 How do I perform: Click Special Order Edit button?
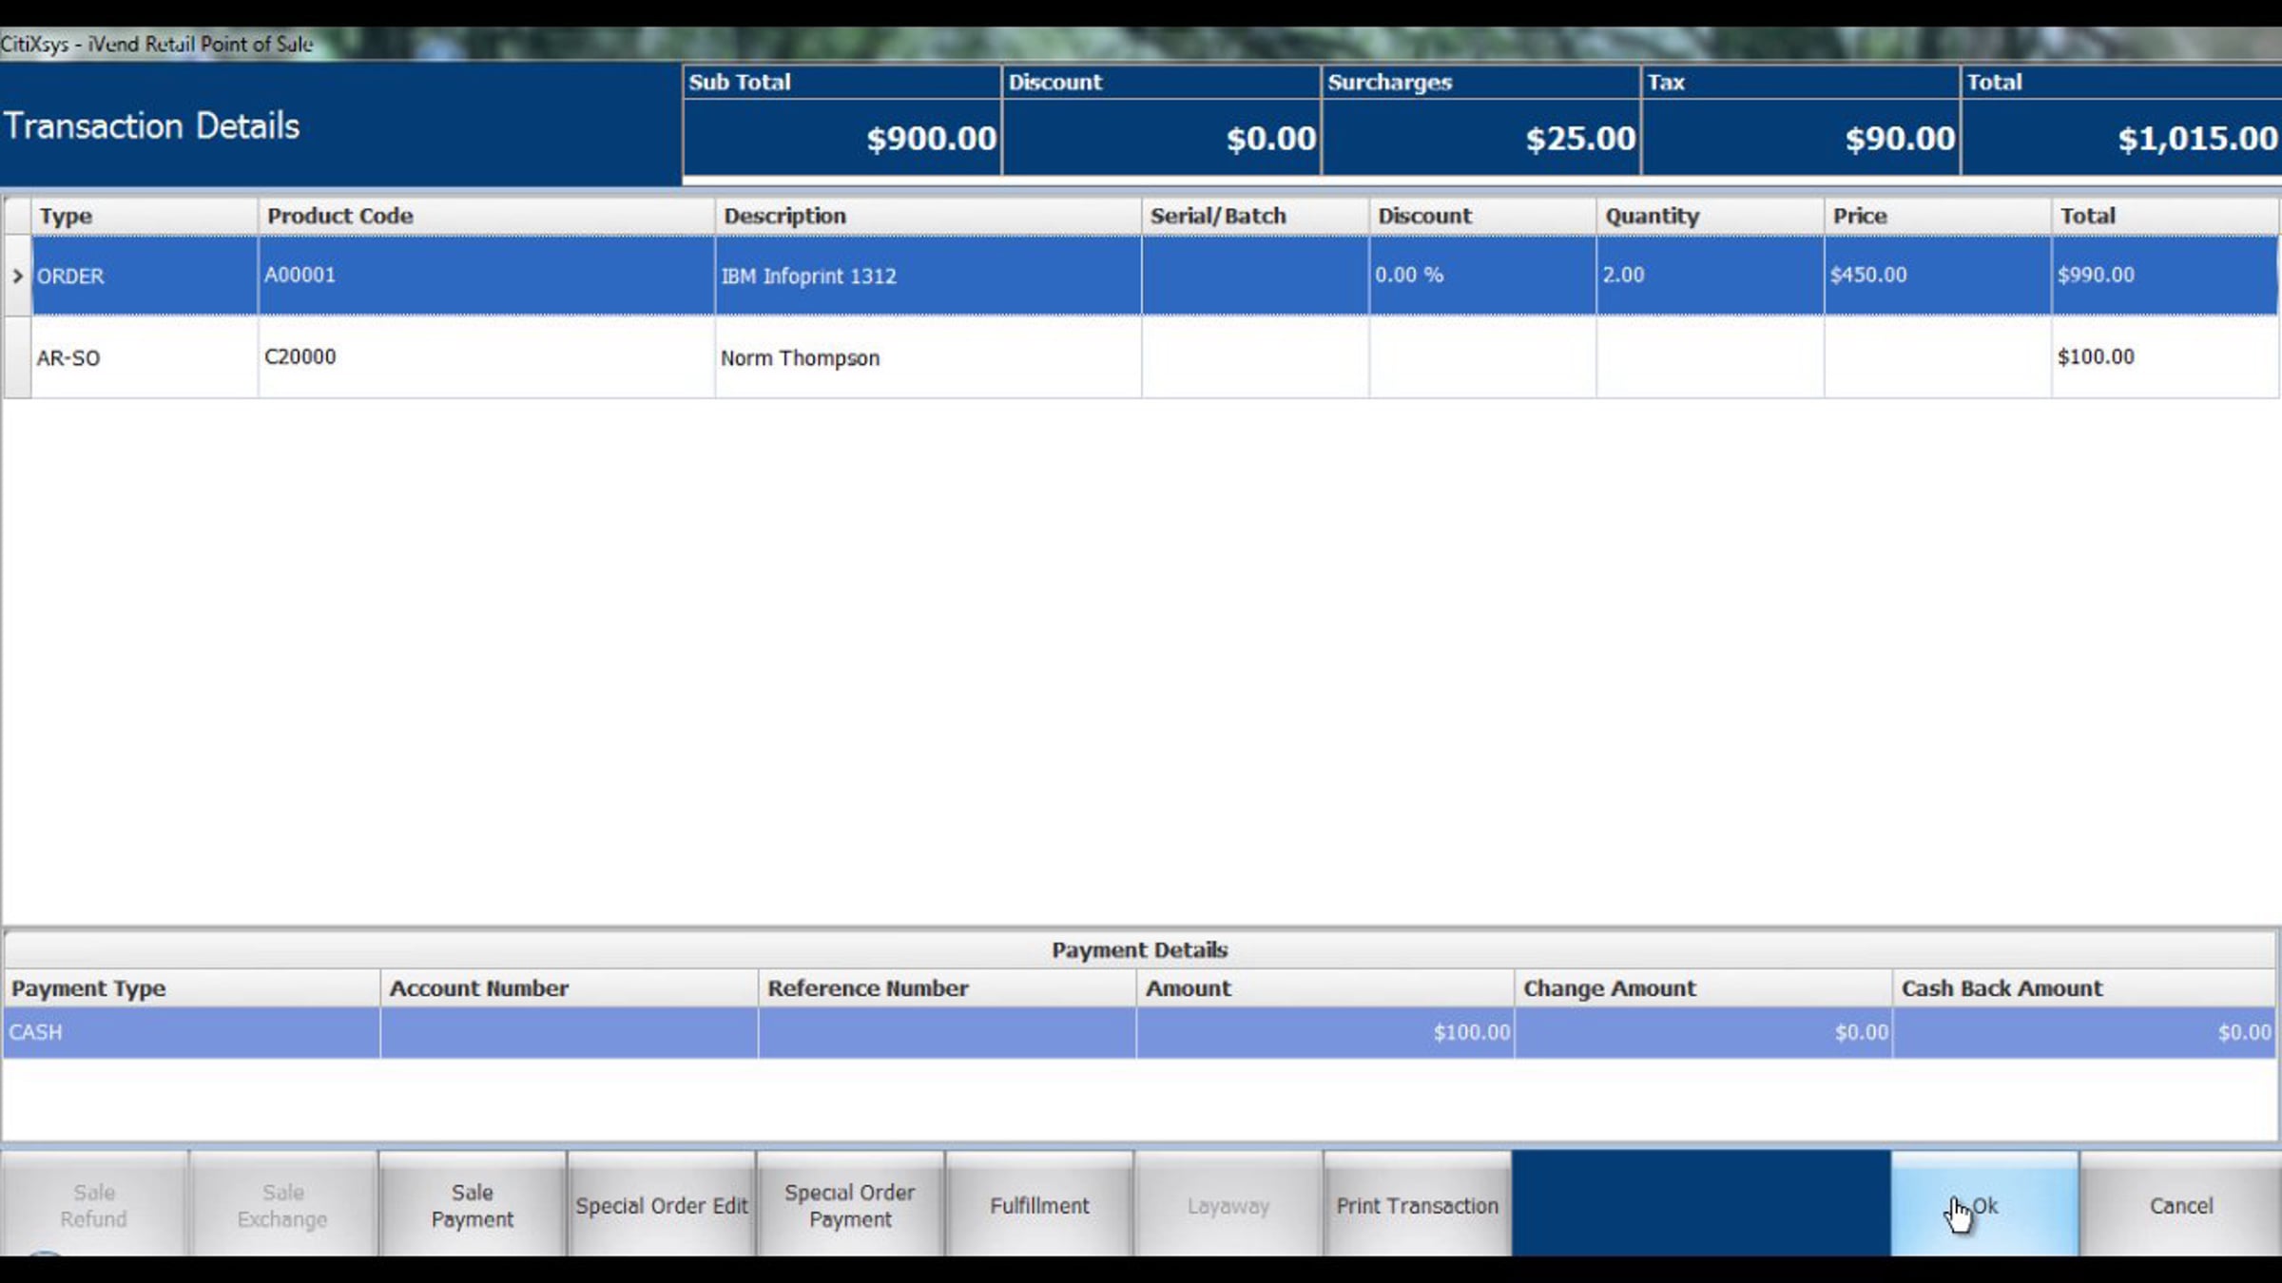click(661, 1205)
